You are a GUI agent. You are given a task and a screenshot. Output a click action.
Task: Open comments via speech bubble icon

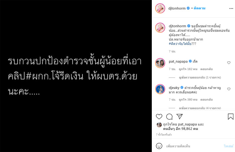(x=169, y=117)
